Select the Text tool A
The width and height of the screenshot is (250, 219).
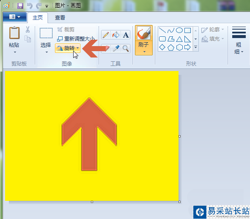point(126,35)
